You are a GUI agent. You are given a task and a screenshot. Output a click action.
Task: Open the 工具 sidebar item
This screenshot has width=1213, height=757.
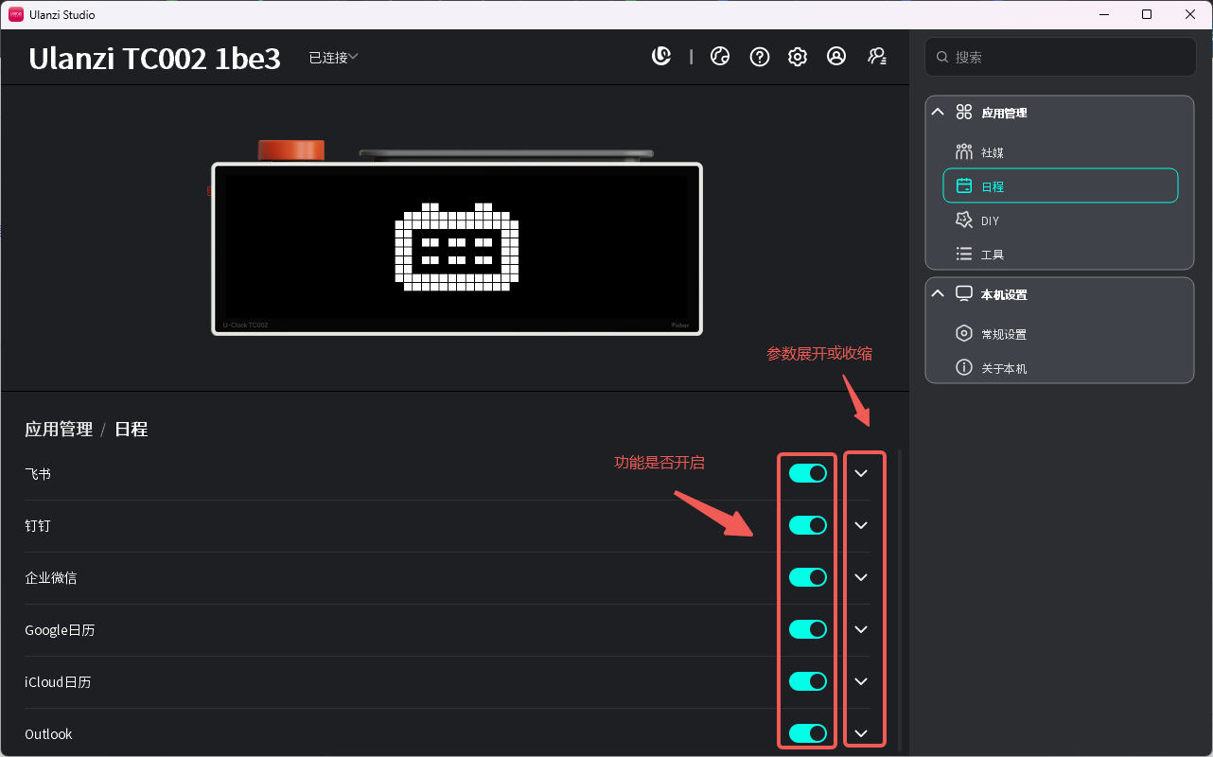(x=1061, y=255)
